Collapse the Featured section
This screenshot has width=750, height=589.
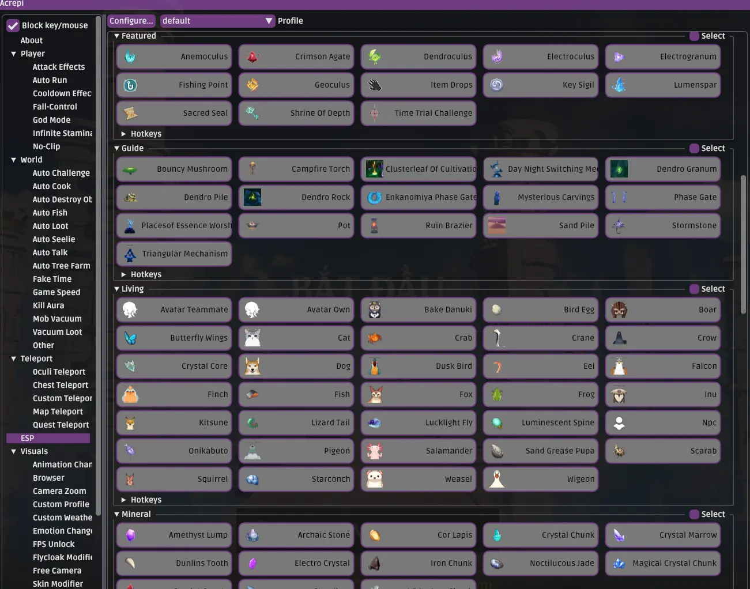tap(117, 36)
